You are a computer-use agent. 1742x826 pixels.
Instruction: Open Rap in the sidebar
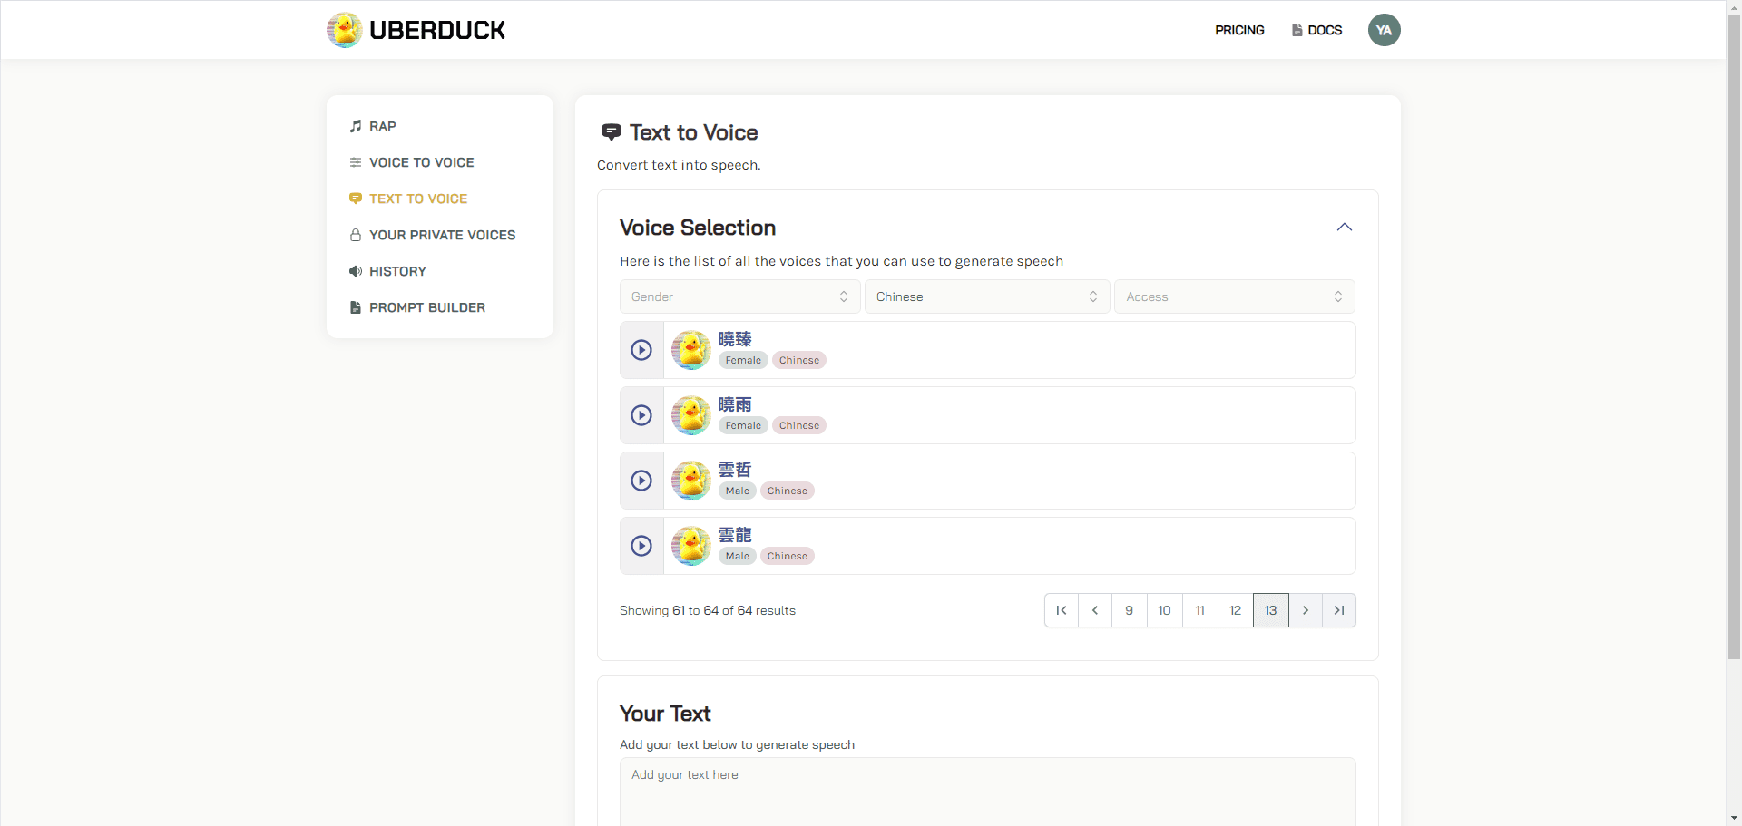click(x=382, y=126)
